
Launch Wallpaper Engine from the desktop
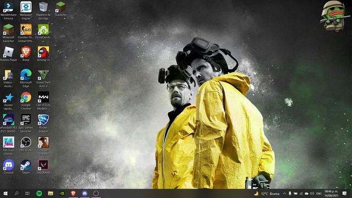pos(26,10)
